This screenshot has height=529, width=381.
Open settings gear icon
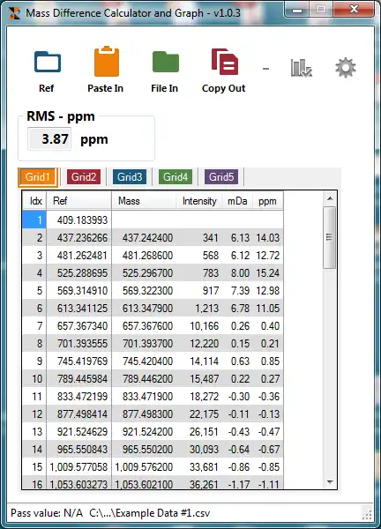[346, 68]
